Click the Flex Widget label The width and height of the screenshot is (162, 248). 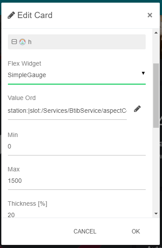click(24, 63)
